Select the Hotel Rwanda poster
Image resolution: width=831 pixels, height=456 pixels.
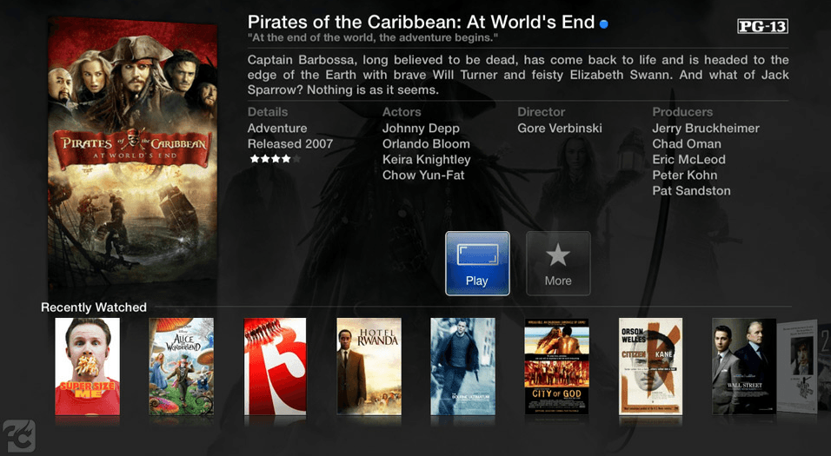[x=369, y=366]
